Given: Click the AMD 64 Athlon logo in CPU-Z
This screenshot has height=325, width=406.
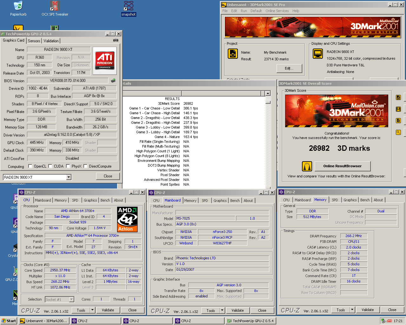Looking at the screenshot, I should pyautogui.click(x=128, y=219).
